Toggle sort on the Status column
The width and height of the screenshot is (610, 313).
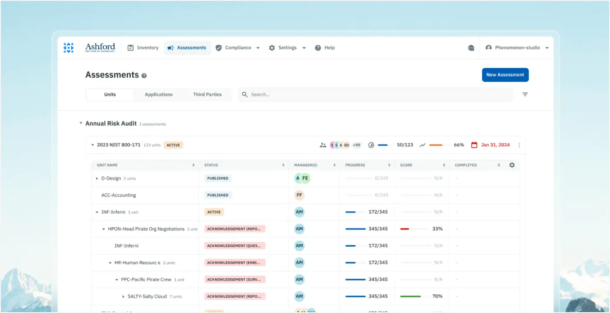point(283,165)
